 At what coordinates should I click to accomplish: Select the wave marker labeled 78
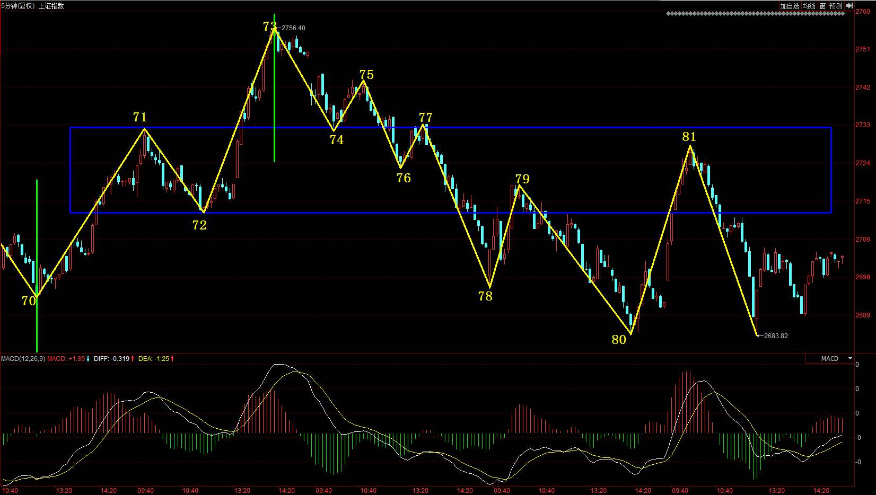(485, 296)
